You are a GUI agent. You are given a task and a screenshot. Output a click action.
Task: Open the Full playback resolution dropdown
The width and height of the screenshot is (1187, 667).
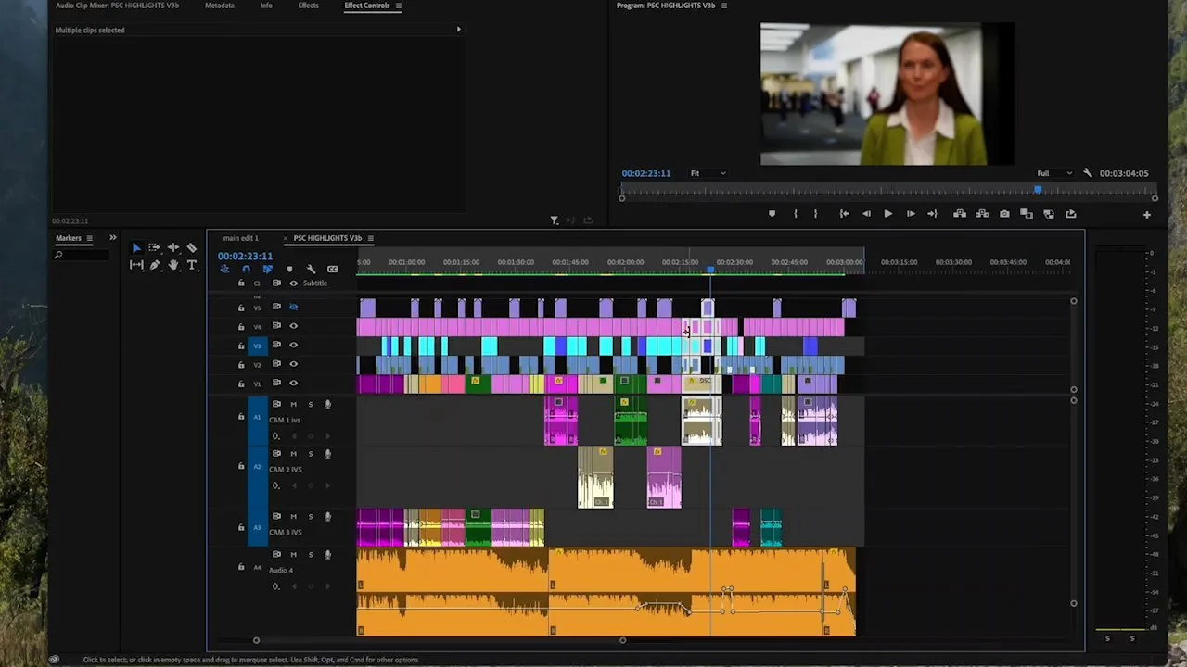coord(1054,173)
